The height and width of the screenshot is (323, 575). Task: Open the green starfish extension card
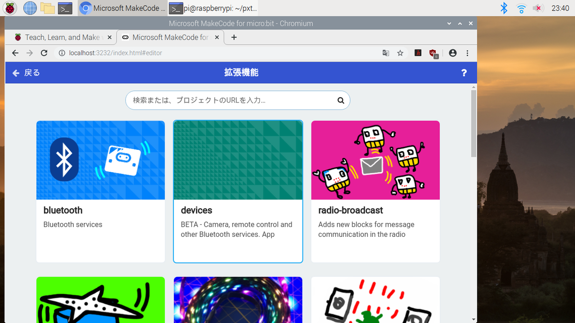click(101, 300)
